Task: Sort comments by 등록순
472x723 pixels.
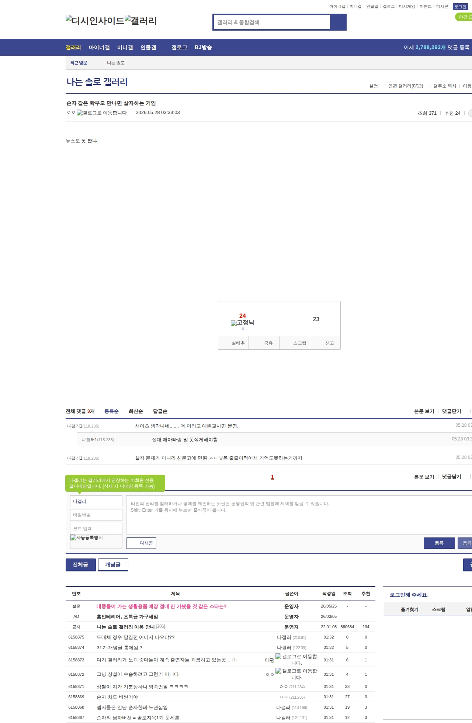Action: (111, 411)
